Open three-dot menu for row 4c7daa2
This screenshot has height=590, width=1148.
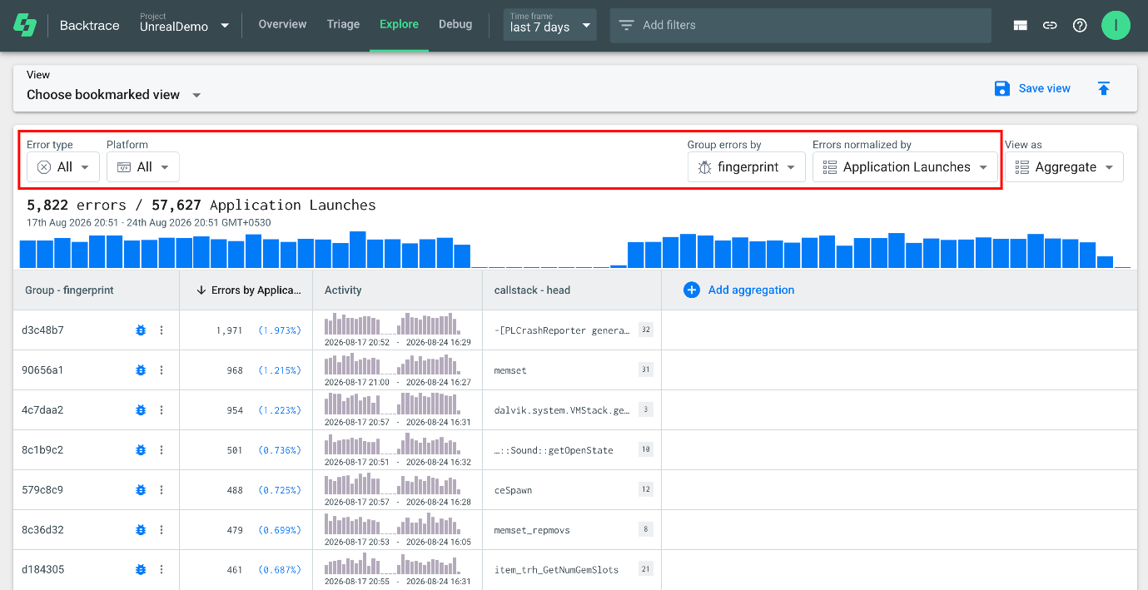coord(162,410)
